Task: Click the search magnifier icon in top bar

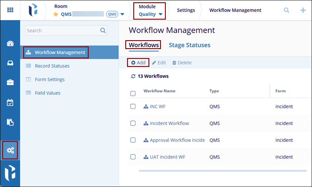Action: point(287,10)
